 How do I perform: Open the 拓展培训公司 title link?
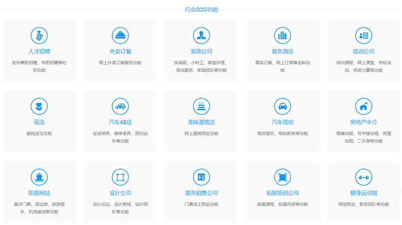(282, 193)
